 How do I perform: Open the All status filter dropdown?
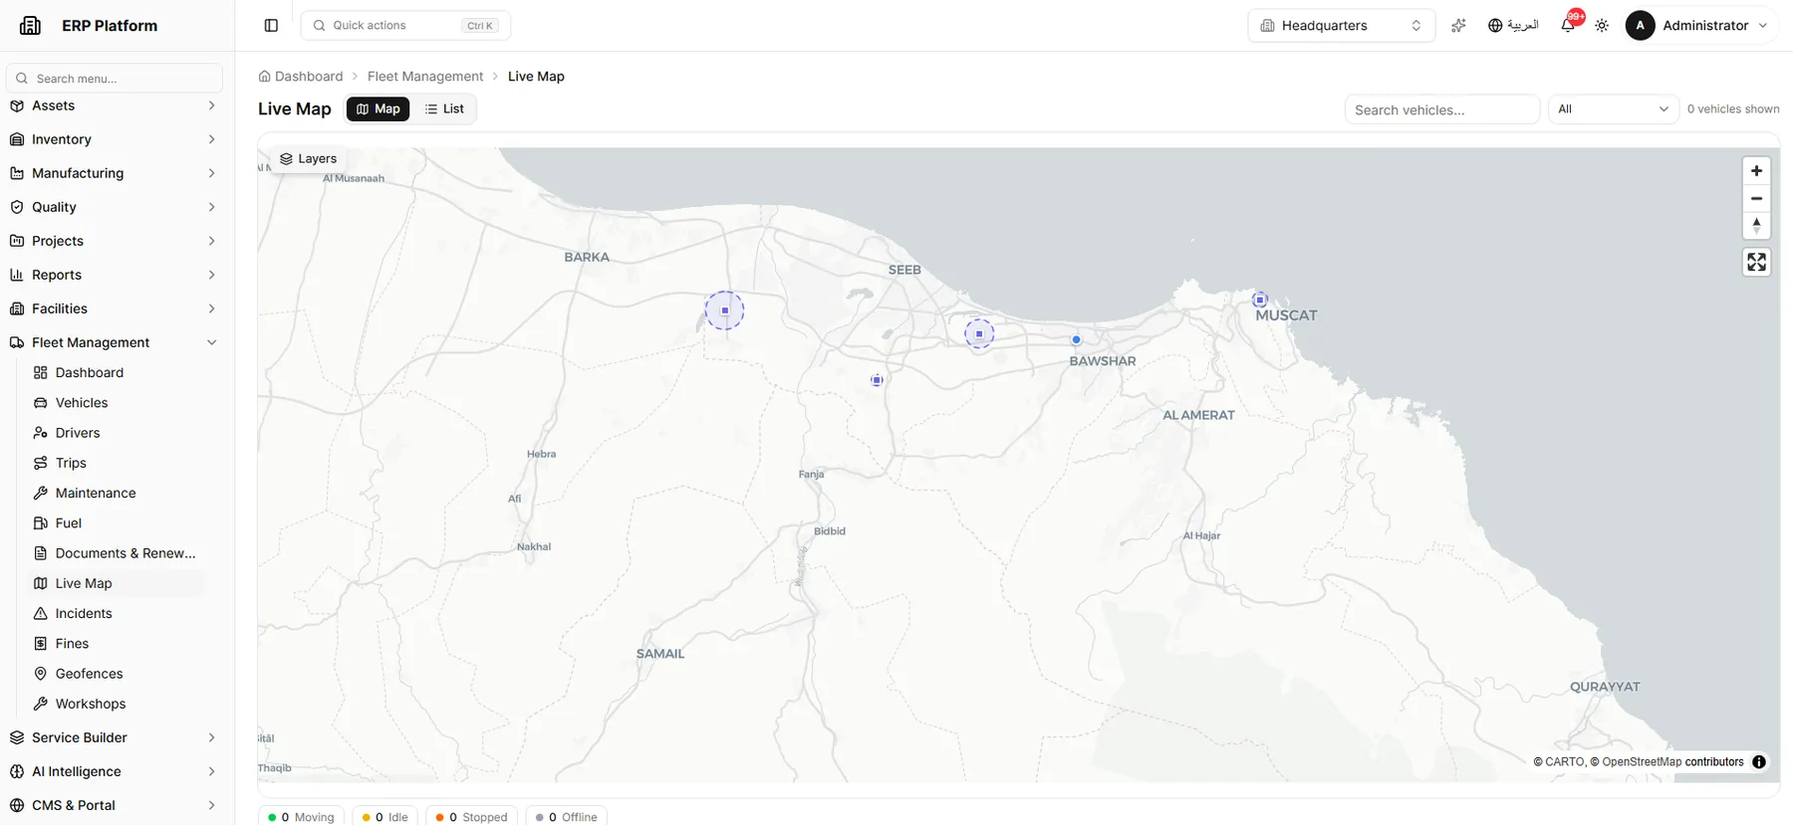pyautogui.click(x=1613, y=109)
